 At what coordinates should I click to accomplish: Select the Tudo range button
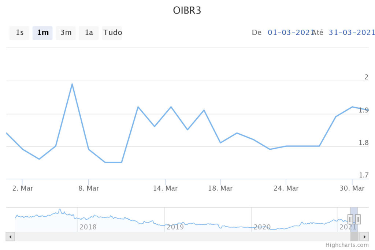point(112,33)
